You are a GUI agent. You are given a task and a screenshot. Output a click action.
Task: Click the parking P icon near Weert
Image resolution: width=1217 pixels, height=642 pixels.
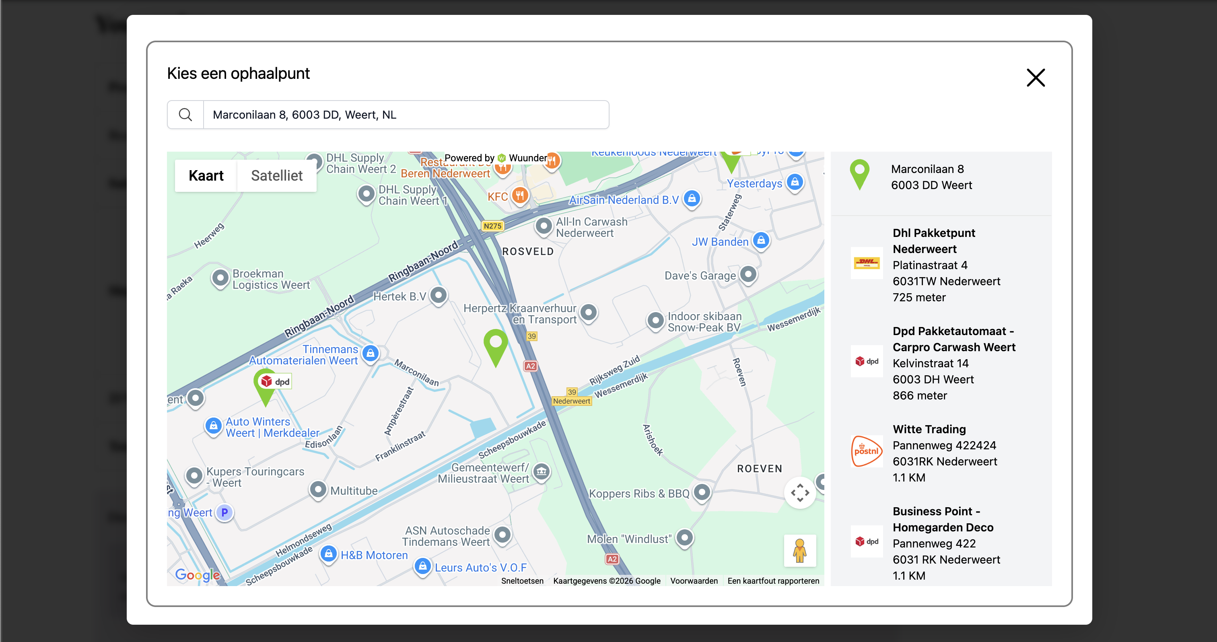point(224,512)
